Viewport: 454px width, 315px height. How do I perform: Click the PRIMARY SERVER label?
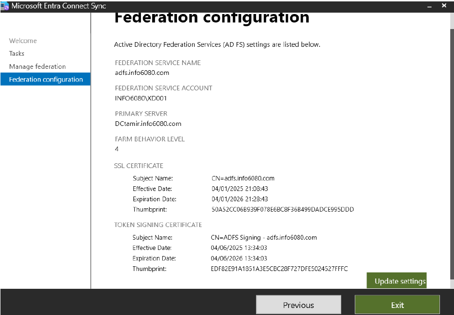[141, 114]
